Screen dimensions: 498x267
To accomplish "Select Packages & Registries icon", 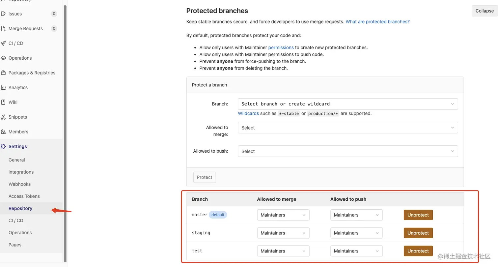I will point(3,73).
